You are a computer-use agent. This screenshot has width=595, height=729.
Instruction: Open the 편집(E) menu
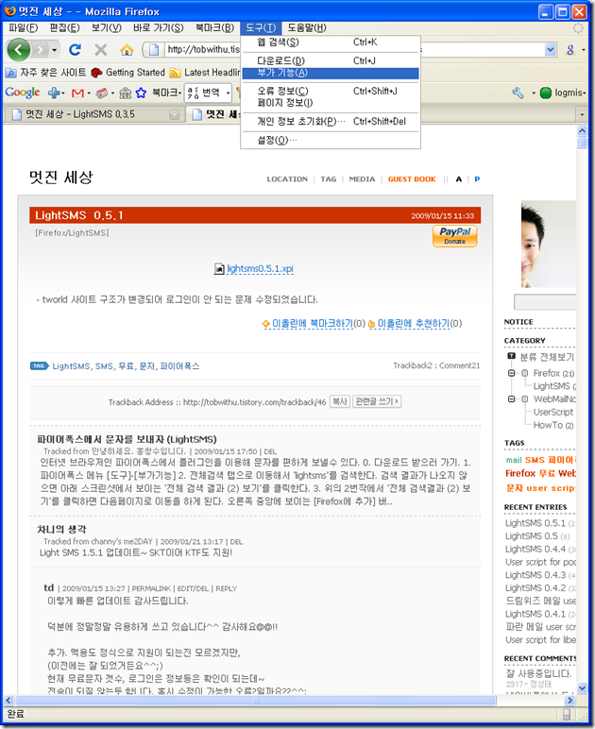[64, 28]
